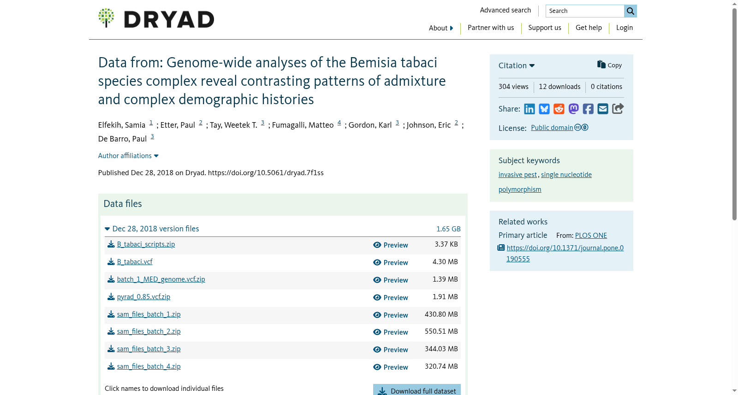This screenshot has height=395, width=738.
Task: Focus the Search input field
Action: [585, 11]
